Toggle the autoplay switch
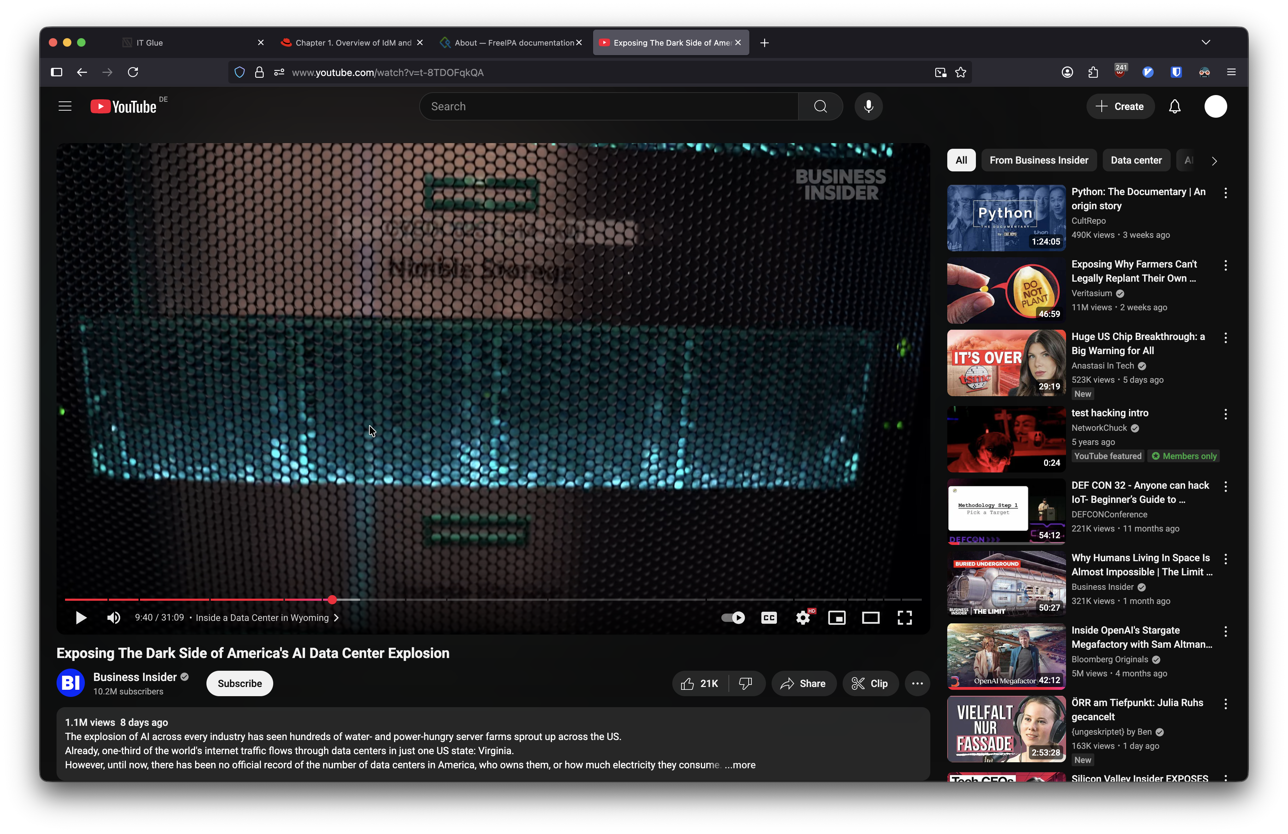Screen dimensions: 1288x834 (x=733, y=617)
